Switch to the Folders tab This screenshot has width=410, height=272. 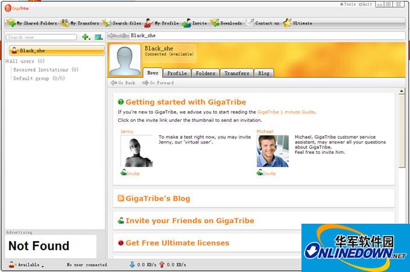[206, 73]
